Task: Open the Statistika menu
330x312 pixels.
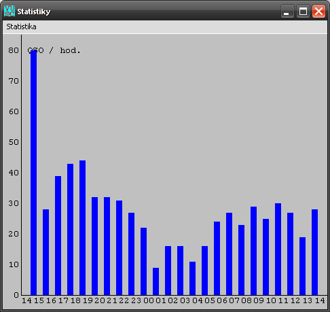Action: tap(21, 27)
